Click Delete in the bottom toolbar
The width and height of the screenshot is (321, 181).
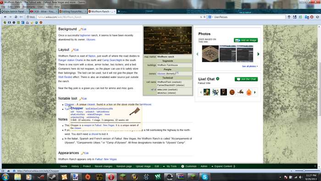(x=64, y=166)
